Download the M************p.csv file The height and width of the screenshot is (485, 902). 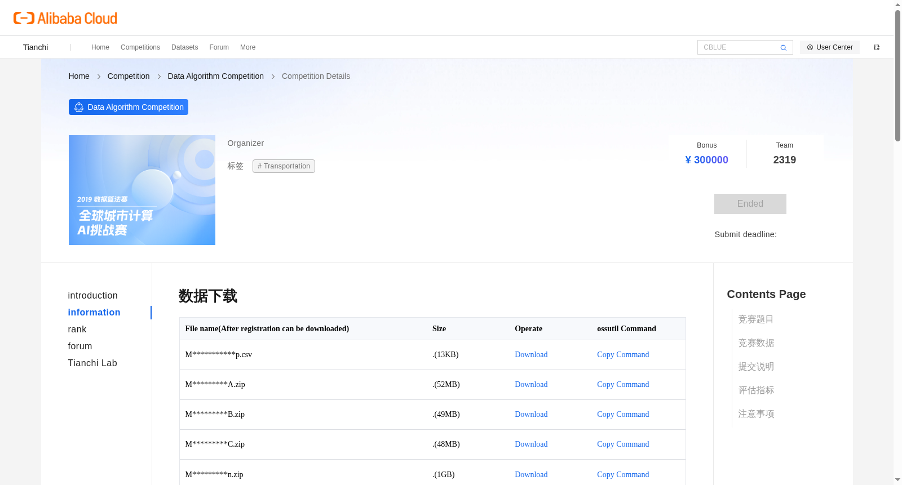click(531, 355)
